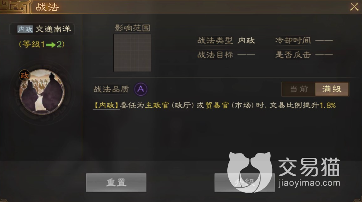This screenshot has width=362, height=202.
Task: Click the highlighted 贸易官 term
Action: pyautogui.click(x=217, y=106)
